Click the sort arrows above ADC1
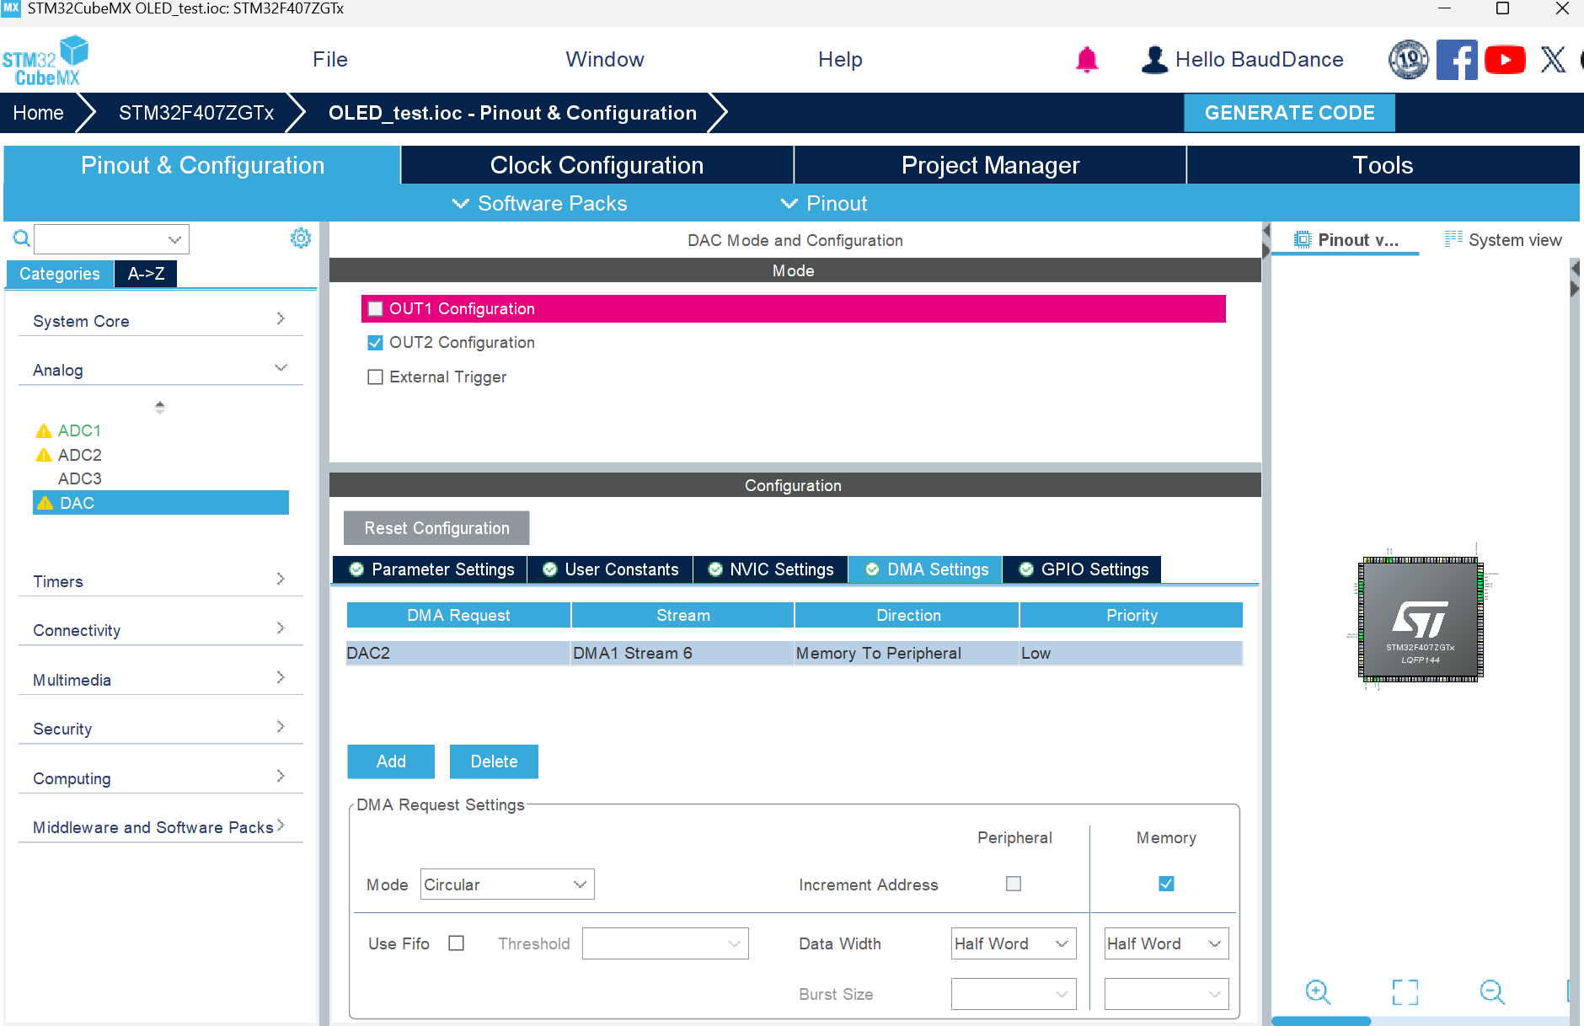The height and width of the screenshot is (1026, 1584). pos(159,408)
